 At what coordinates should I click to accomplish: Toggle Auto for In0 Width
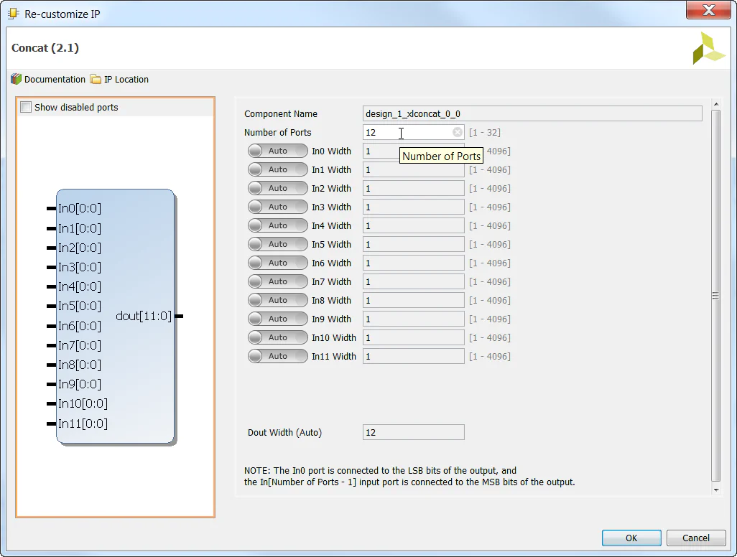tap(277, 151)
